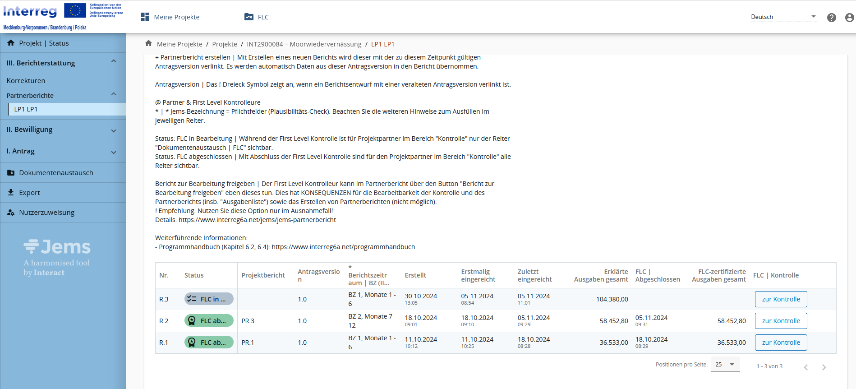Image resolution: width=856 pixels, height=389 pixels.
Task: Click the 'FLC in...' status badge for R.3
Action: click(x=209, y=299)
